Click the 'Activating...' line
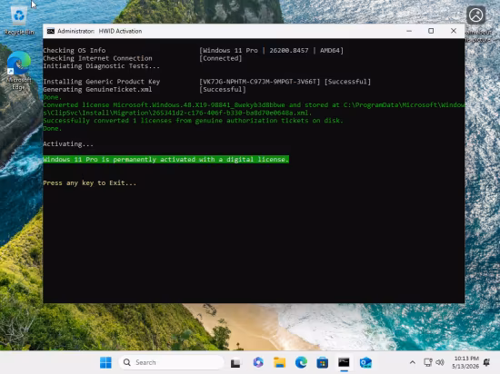Viewport: 500px width, 374px height. (x=68, y=143)
